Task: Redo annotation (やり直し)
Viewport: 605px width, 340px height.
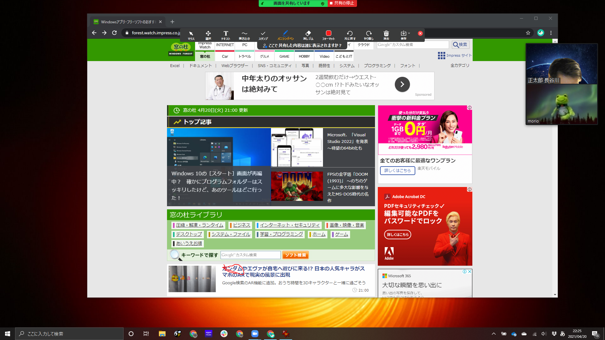Action: pyautogui.click(x=369, y=35)
